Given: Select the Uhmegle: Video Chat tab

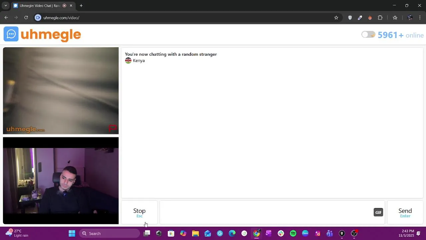Looking at the screenshot, I should tap(40, 6).
